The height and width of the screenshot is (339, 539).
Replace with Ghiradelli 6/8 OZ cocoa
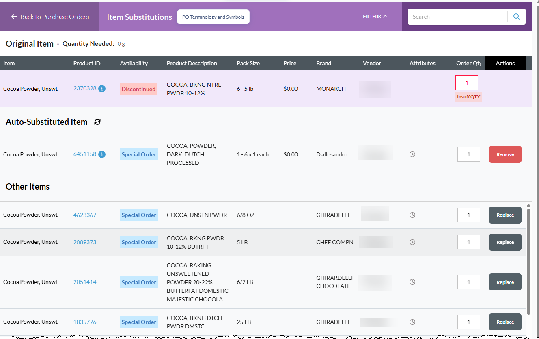pos(505,215)
